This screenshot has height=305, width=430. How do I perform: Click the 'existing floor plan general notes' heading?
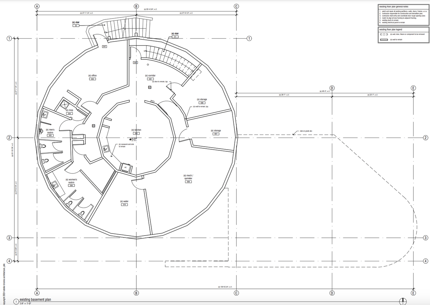pos(394,7)
